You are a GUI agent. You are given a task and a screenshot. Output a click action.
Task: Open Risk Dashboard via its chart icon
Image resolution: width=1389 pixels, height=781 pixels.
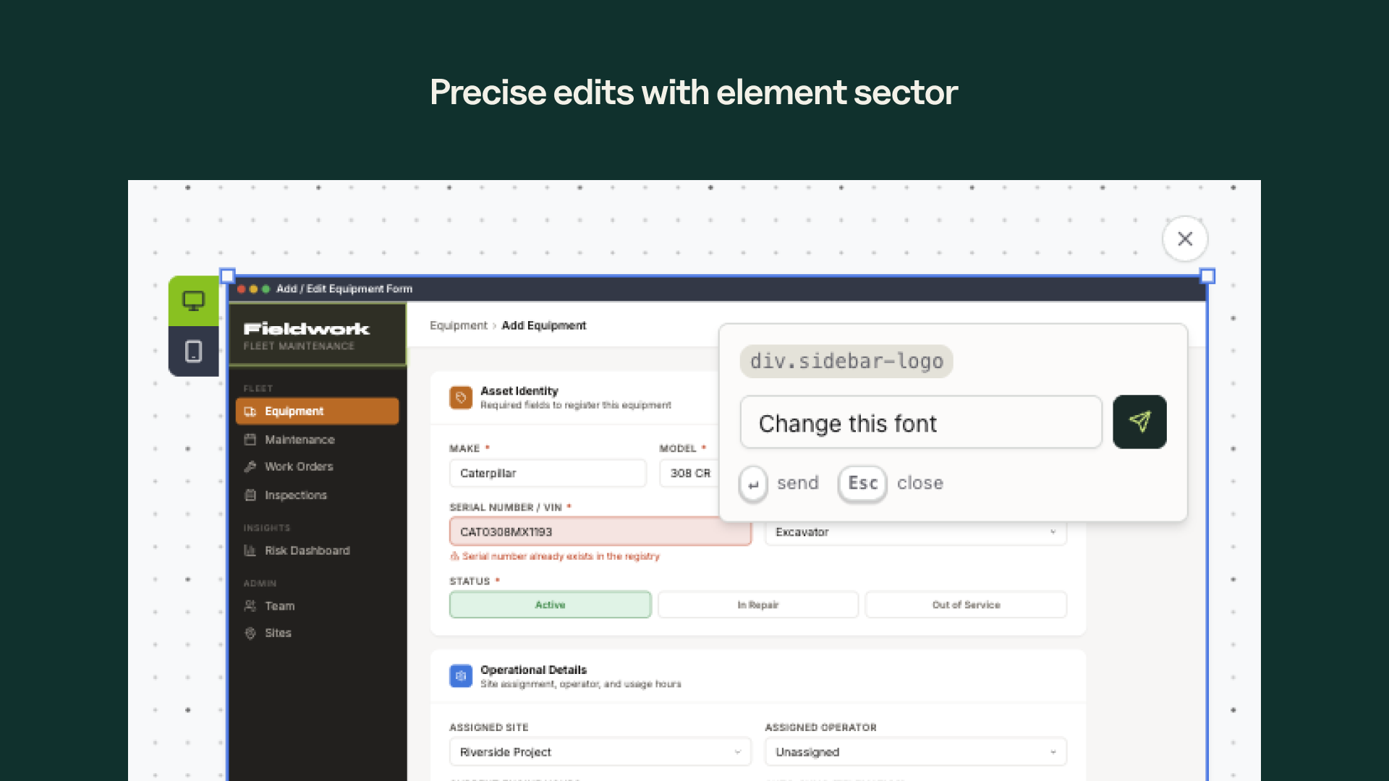tap(250, 550)
